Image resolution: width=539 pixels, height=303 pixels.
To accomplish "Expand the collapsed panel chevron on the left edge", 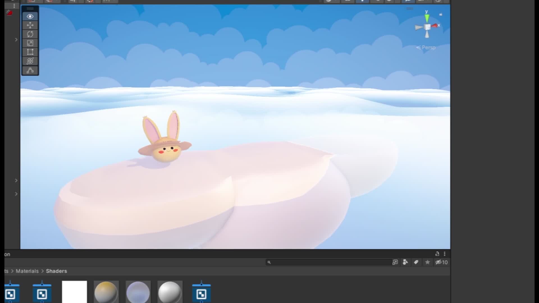I will pyautogui.click(x=16, y=40).
